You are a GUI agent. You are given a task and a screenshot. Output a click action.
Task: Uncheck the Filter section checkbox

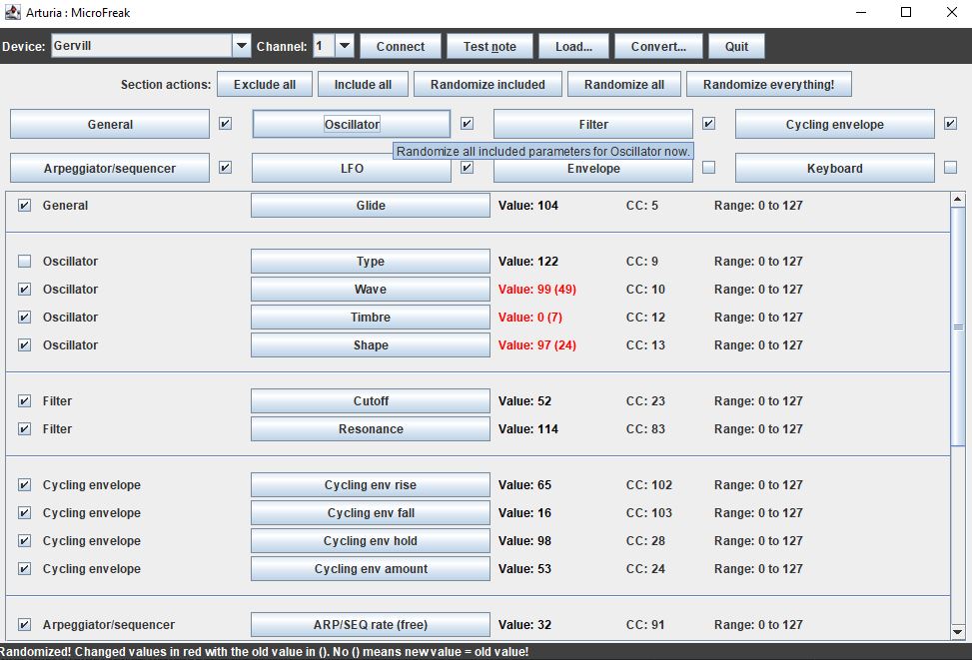(709, 124)
